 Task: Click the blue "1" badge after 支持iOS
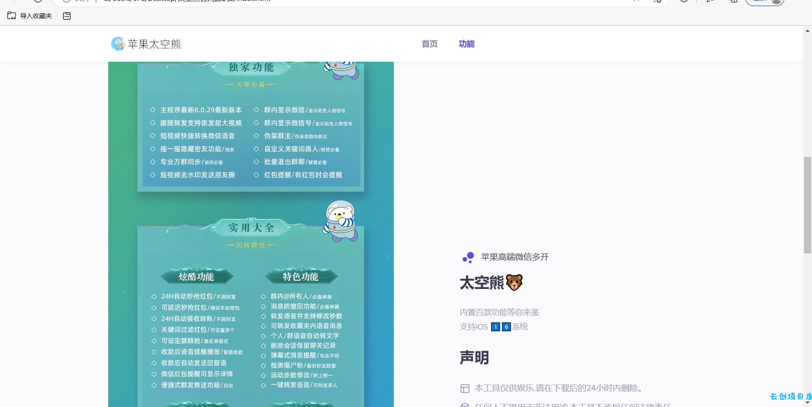(x=495, y=327)
